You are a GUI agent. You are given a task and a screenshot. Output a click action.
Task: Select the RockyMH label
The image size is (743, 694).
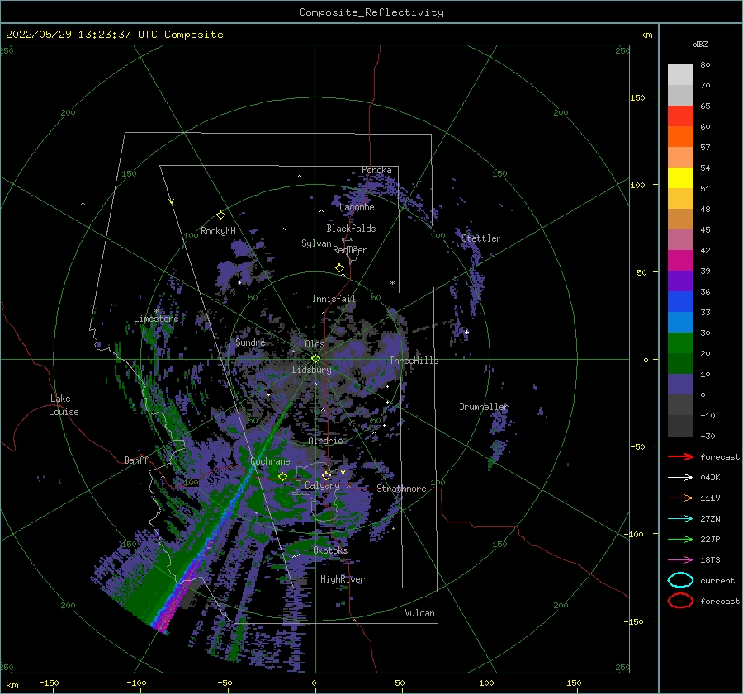coord(218,231)
